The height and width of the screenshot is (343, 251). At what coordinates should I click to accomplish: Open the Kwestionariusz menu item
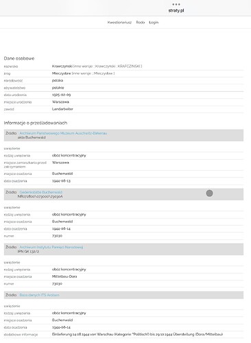pos(119,23)
